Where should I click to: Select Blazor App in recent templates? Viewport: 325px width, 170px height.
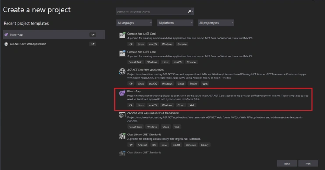54,35
